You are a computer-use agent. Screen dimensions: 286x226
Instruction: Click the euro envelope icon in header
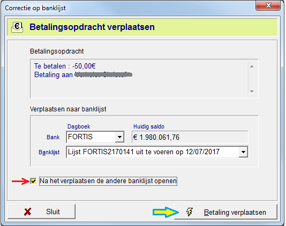pyautogui.click(x=17, y=27)
